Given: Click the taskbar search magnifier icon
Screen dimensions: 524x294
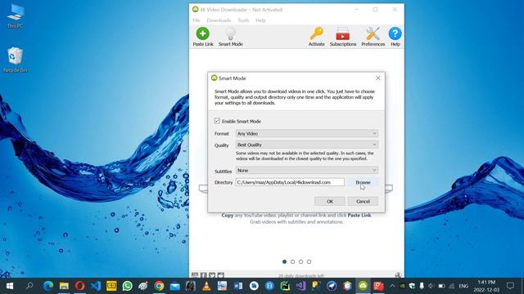Looking at the screenshot, I should [x=29, y=286].
